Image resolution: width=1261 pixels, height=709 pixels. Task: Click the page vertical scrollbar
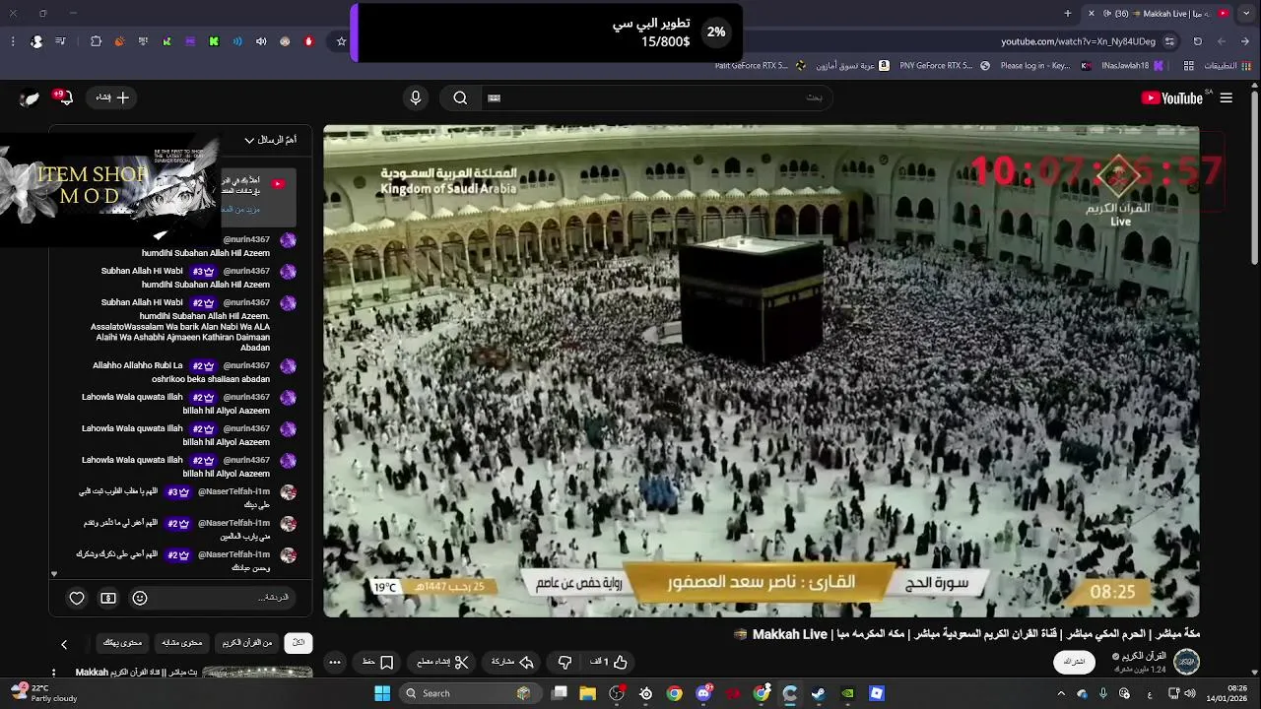coord(1254,177)
